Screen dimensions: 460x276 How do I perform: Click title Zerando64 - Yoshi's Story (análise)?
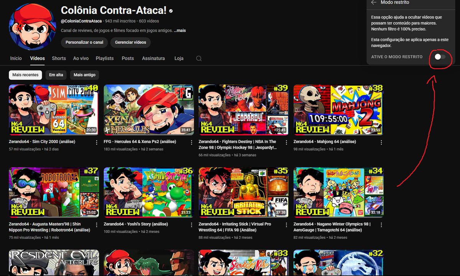[136, 224]
